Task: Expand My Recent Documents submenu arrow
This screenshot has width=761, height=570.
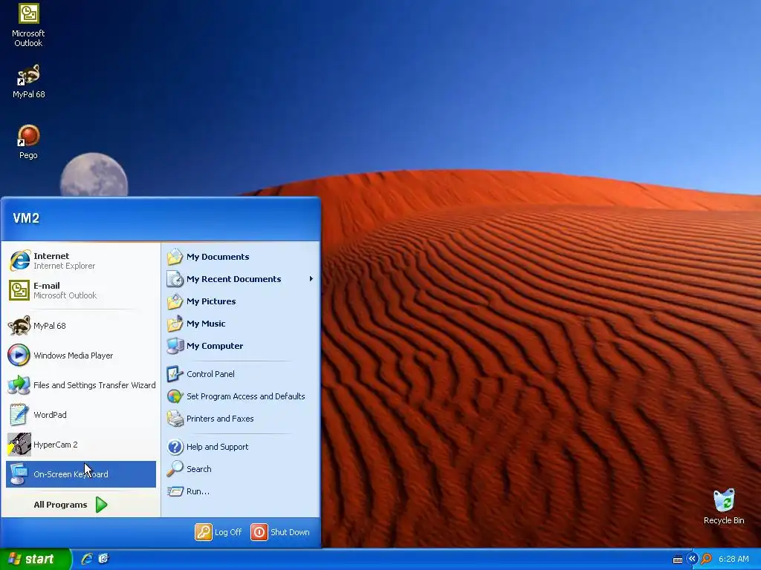Action: (311, 279)
